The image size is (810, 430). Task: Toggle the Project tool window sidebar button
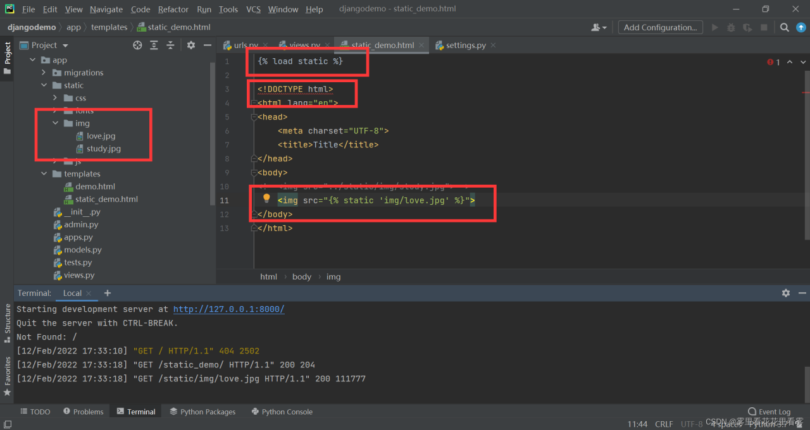point(7,57)
